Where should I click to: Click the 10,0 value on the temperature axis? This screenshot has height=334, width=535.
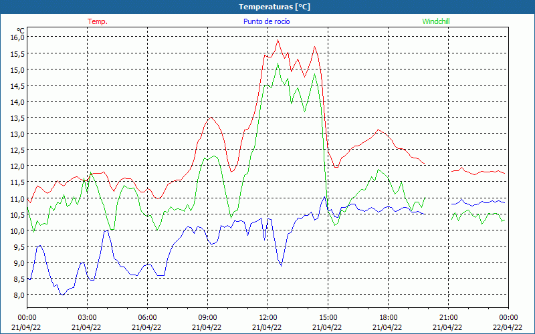click(17, 230)
